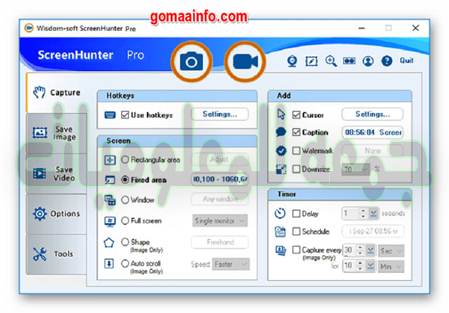Open the Delay seconds dropdown arrow
The width and height of the screenshot is (449, 313).
373,213
